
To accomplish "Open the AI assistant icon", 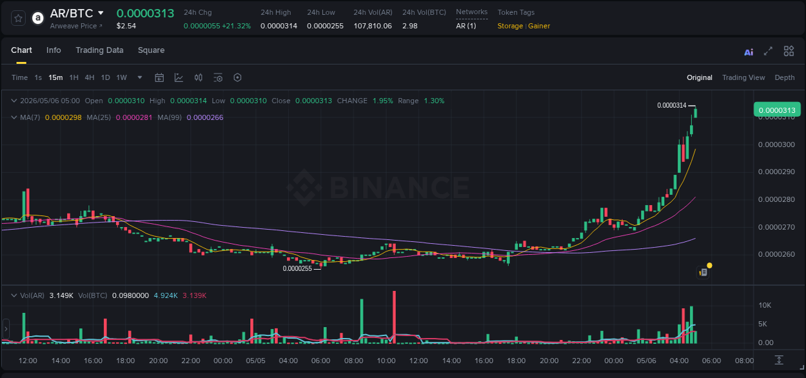I will coord(749,52).
